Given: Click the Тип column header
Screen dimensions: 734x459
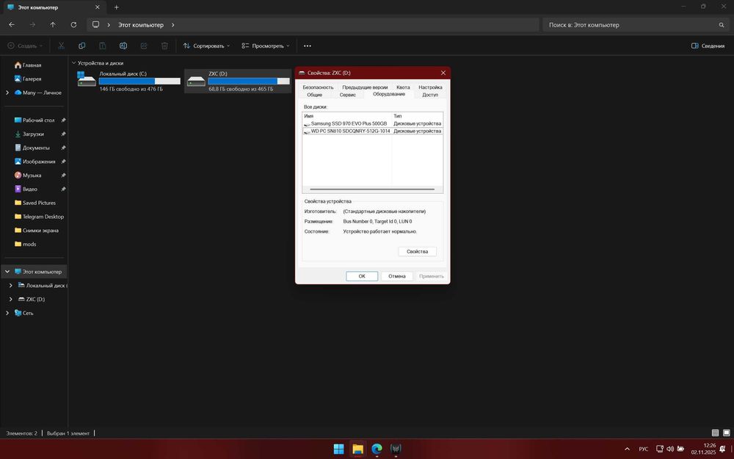Looking at the screenshot, I should point(418,116).
